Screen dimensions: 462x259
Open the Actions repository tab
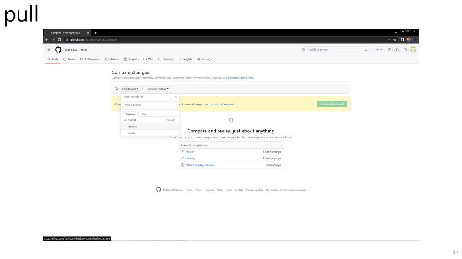point(112,59)
